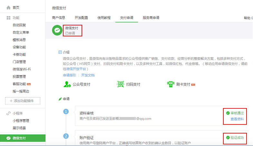This screenshot has height=146, width=253.
Task: Open the 查看资料 link
Action: pos(237,119)
